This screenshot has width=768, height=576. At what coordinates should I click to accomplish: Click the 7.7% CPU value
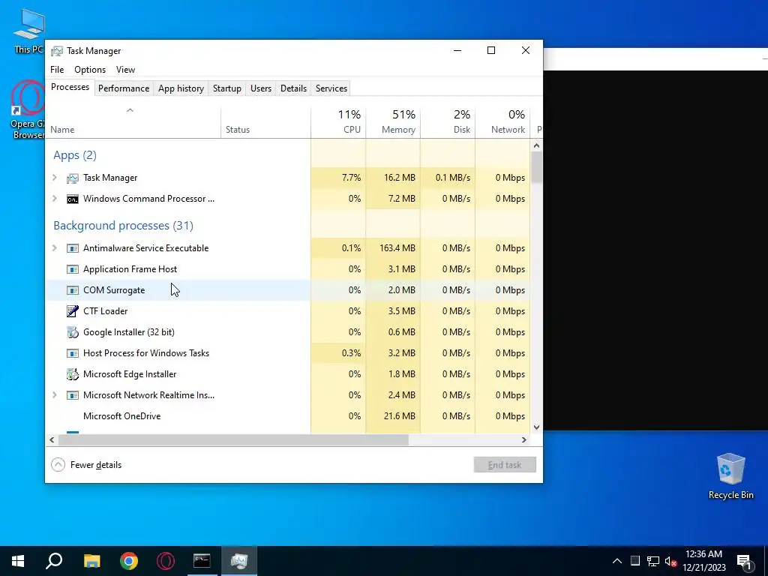351,178
